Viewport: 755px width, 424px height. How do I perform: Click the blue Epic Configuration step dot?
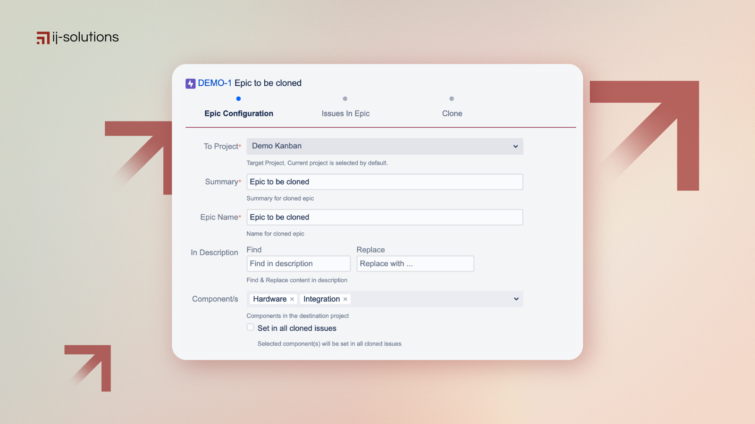coord(238,98)
